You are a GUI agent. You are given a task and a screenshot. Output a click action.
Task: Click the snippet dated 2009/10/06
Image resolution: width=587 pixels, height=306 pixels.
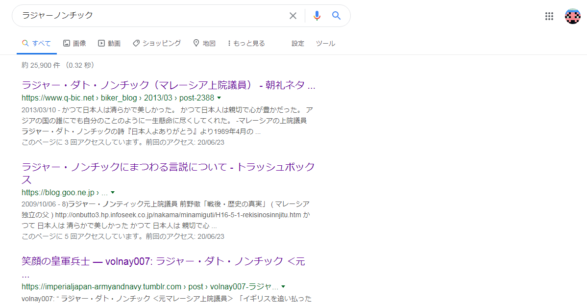(166, 215)
